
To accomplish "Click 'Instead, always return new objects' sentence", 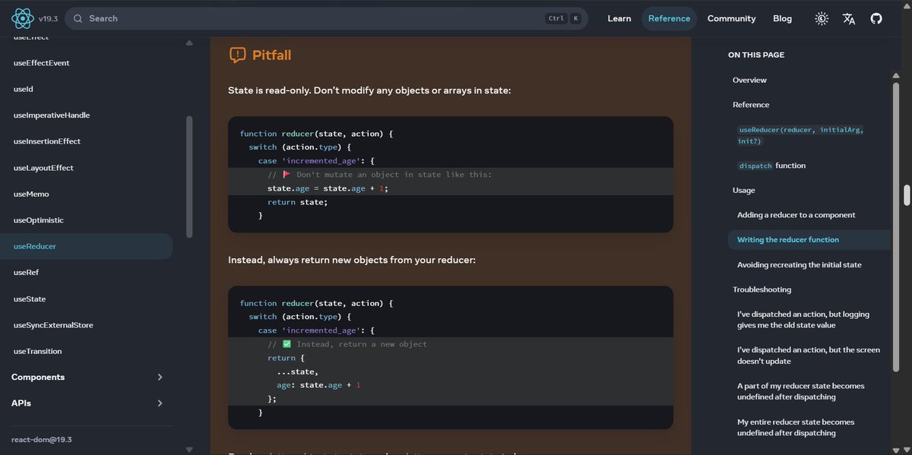I will pyautogui.click(x=352, y=260).
